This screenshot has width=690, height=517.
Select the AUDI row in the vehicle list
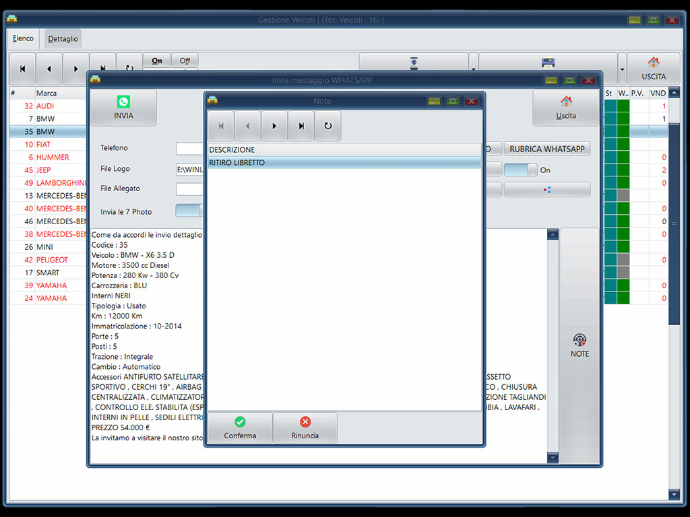pyautogui.click(x=49, y=106)
